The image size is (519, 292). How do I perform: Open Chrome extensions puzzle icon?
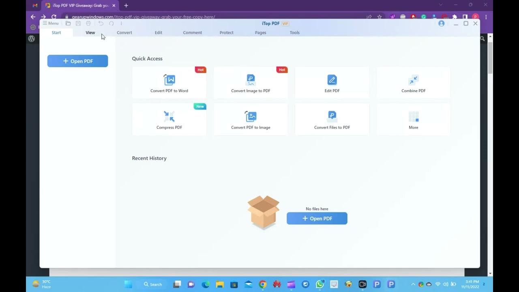tap(455, 17)
